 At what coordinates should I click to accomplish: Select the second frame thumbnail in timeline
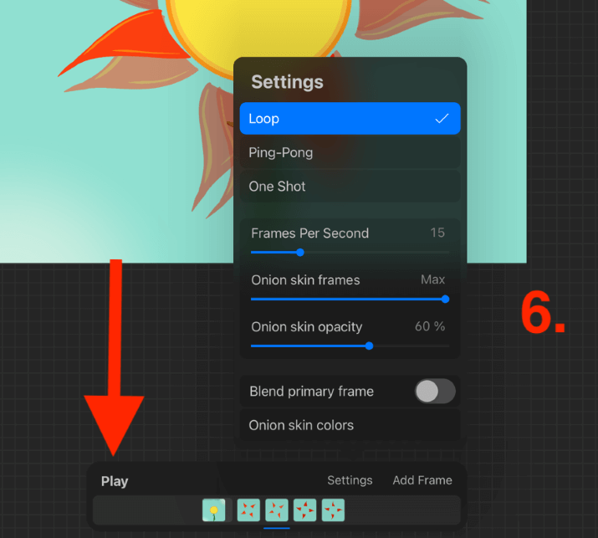pos(248,510)
